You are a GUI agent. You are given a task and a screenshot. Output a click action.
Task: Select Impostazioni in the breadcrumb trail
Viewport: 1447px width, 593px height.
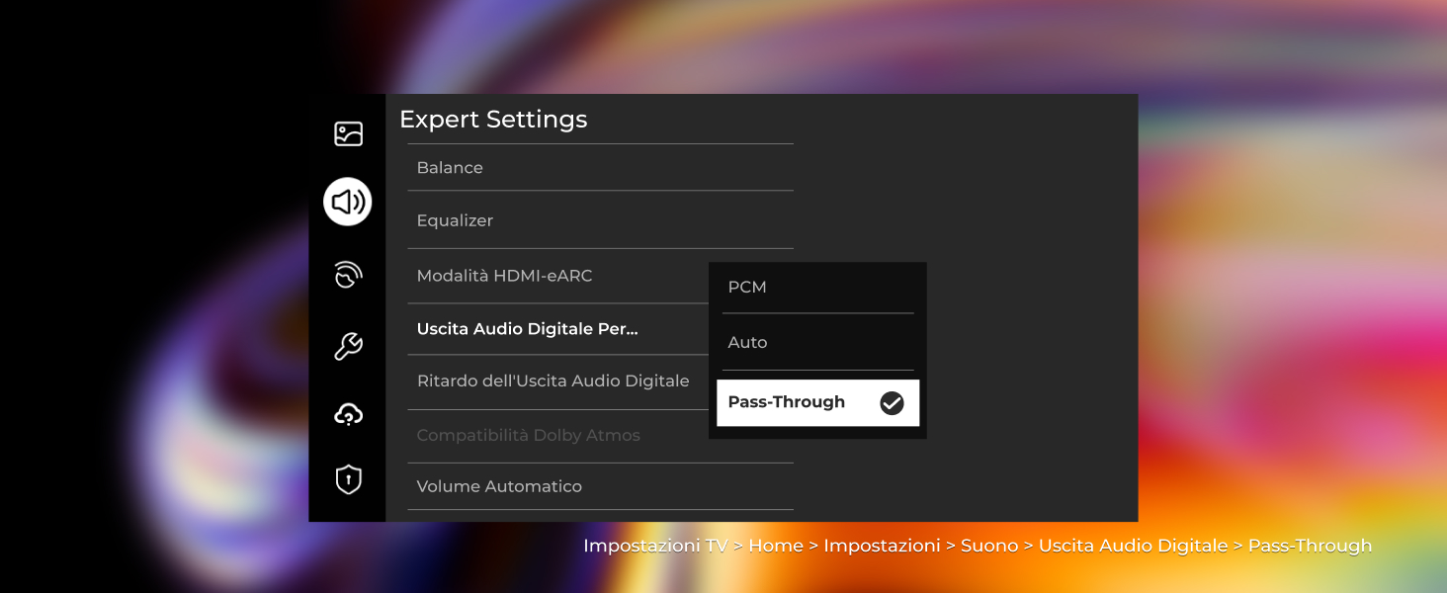[x=883, y=545]
